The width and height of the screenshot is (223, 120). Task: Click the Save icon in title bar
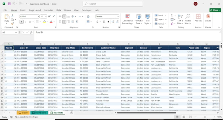(9, 4)
